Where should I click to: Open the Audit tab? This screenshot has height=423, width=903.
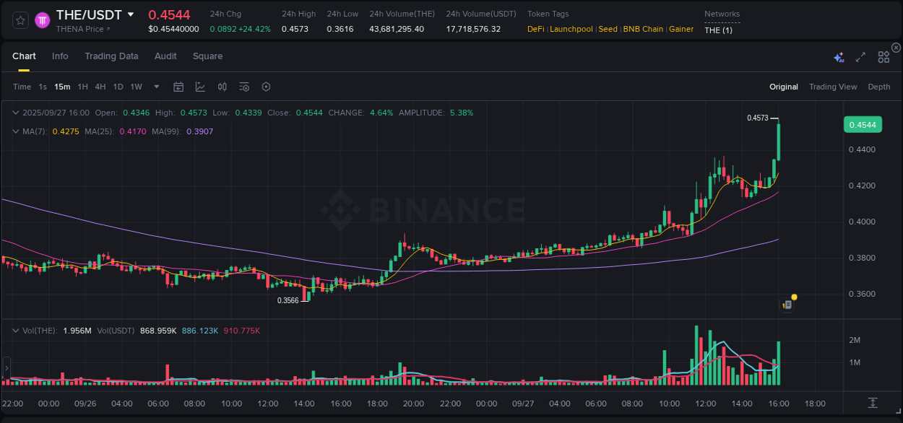pyautogui.click(x=165, y=56)
